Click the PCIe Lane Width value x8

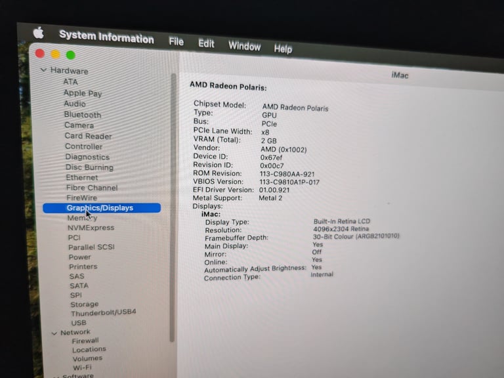pos(265,132)
